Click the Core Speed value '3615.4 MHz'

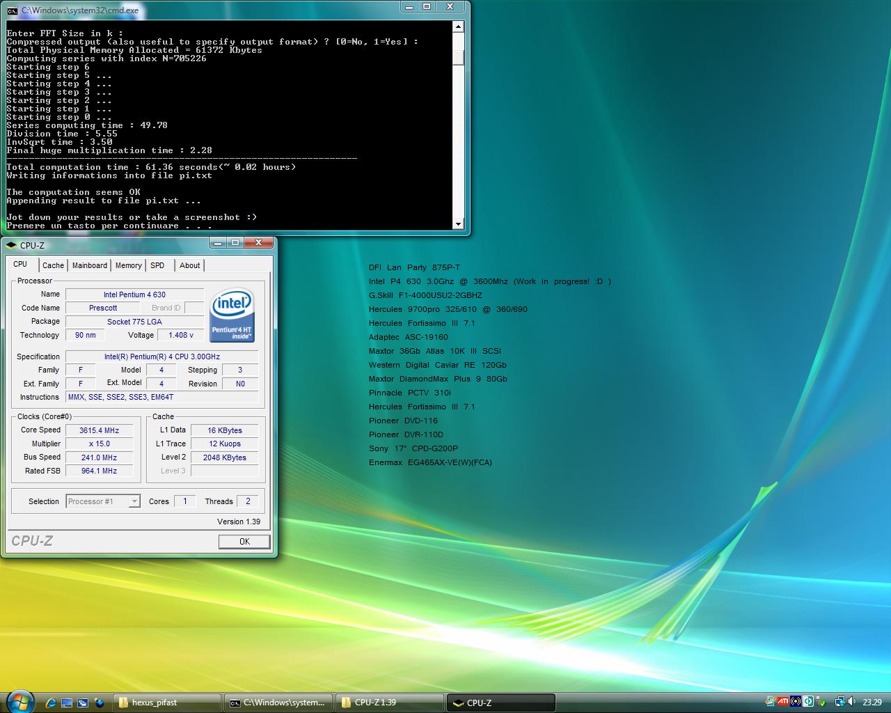[100, 430]
